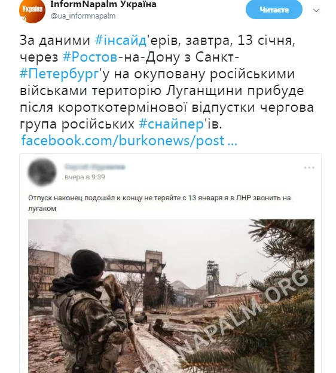Open the InformNapalm Україна account name
336x373 pixels.
[103, 4]
